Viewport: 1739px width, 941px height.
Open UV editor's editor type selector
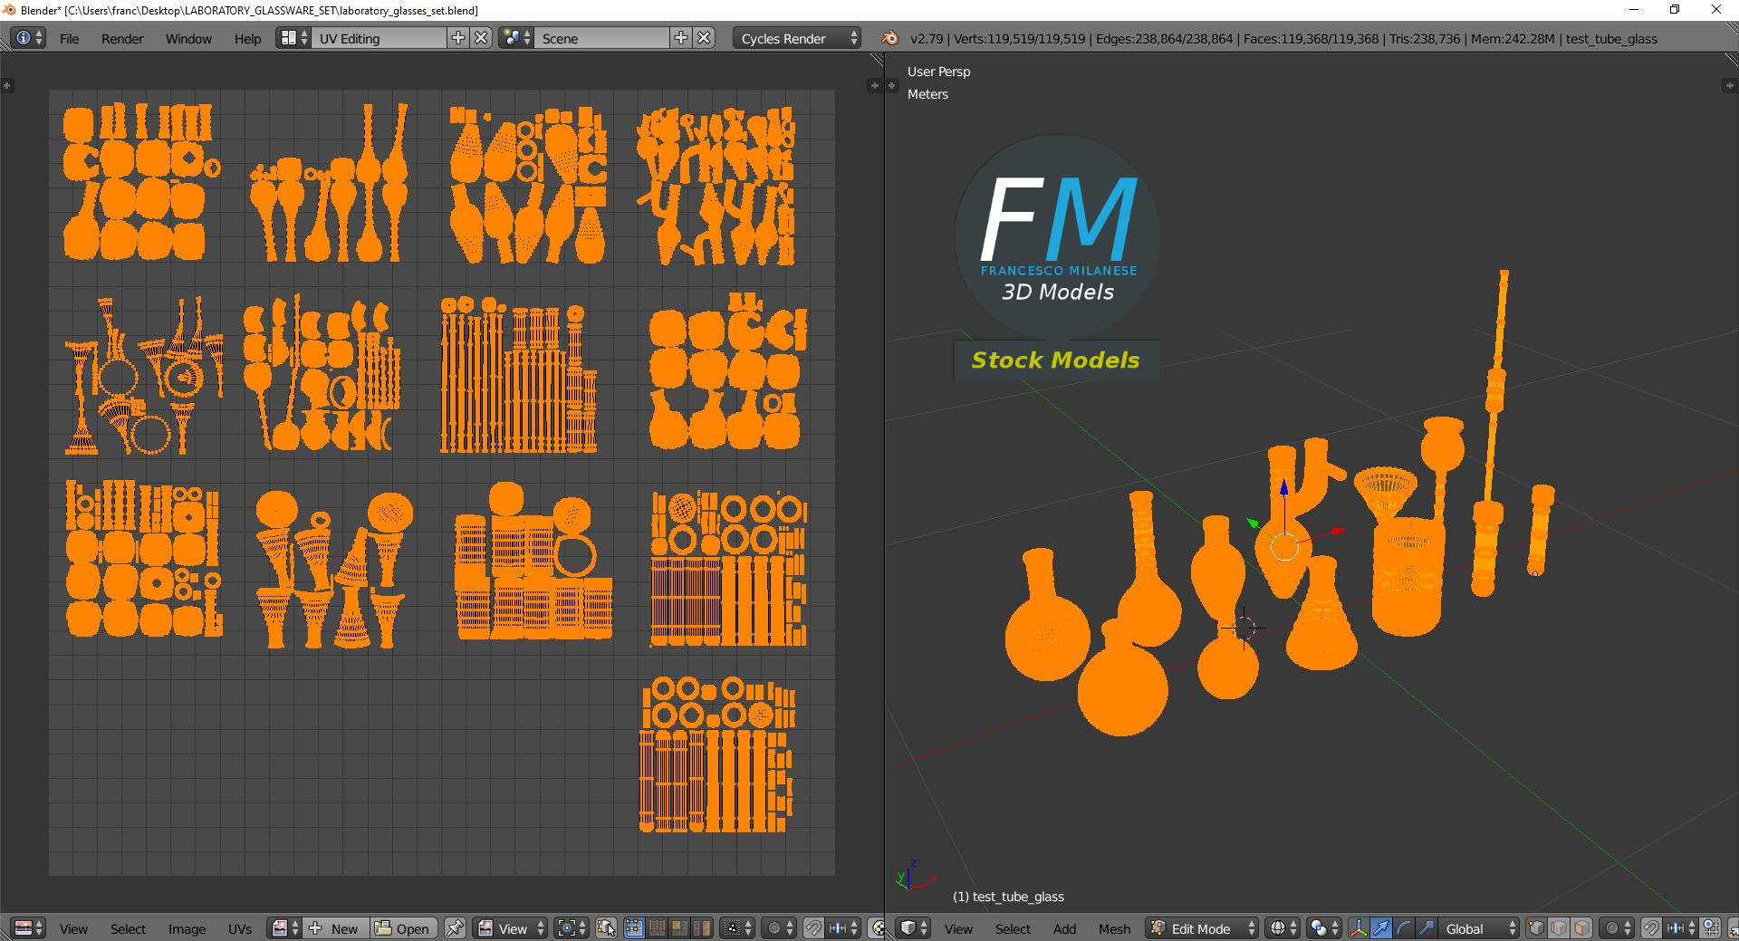pyautogui.click(x=28, y=928)
